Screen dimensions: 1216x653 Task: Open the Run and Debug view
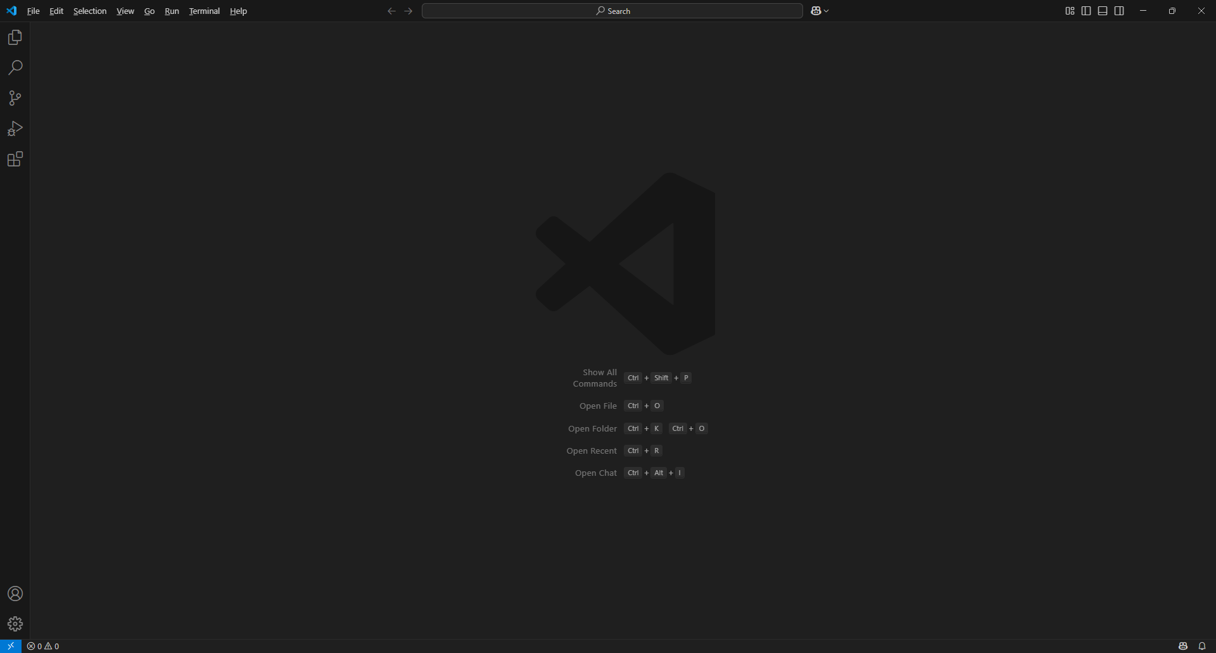pyautogui.click(x=15, y=128)
